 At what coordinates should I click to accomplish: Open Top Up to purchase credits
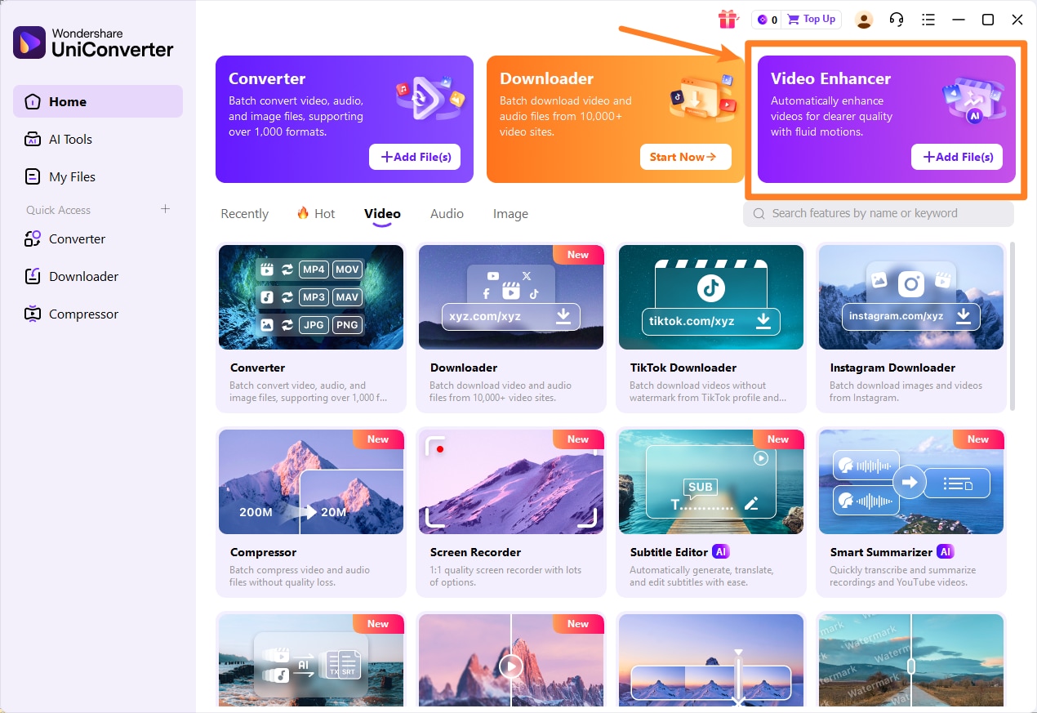pyautogui.click(x=811, y=19)
